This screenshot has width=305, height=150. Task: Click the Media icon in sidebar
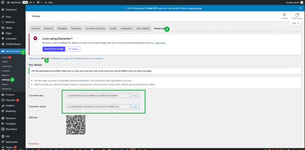click(3, 28)
